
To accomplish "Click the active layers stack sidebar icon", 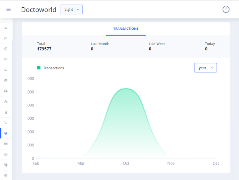I will tap(6, 133).
